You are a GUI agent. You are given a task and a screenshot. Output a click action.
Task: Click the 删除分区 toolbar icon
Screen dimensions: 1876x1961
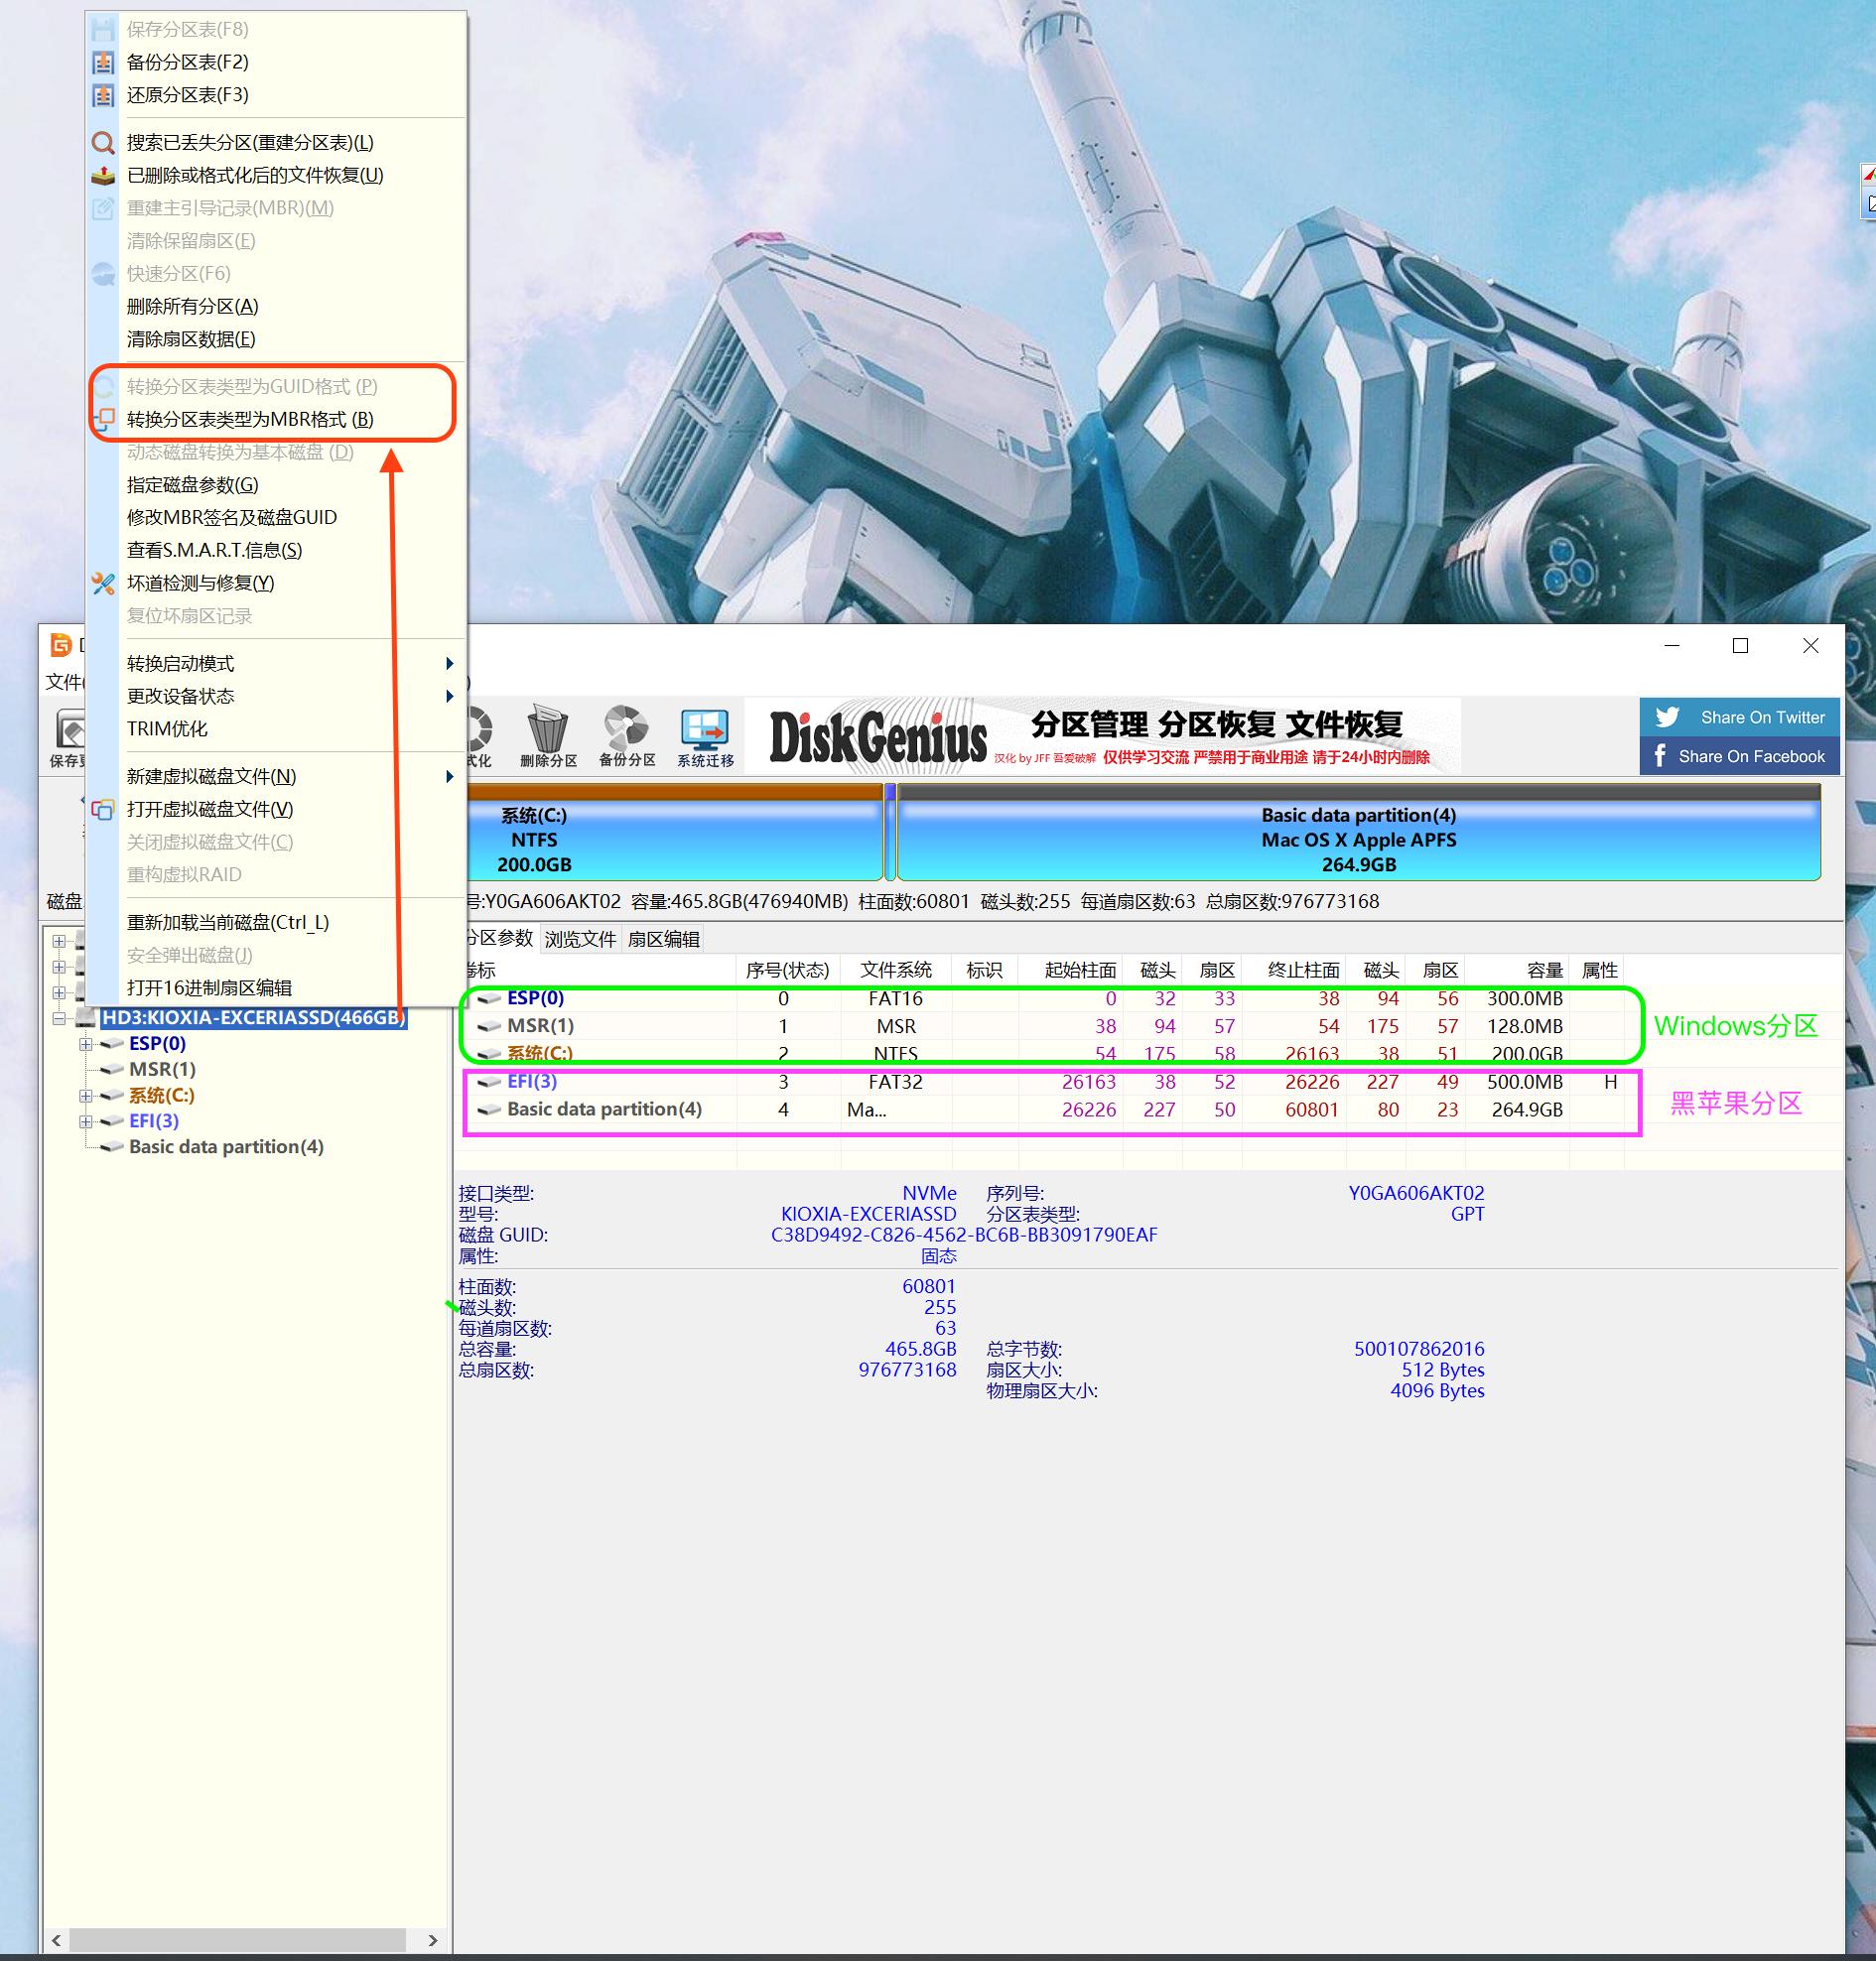coord(548,736)
